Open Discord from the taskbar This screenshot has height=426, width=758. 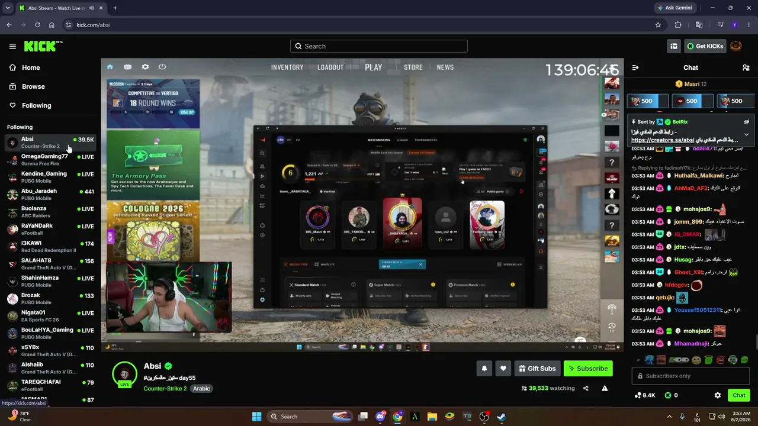pos(380,417)
